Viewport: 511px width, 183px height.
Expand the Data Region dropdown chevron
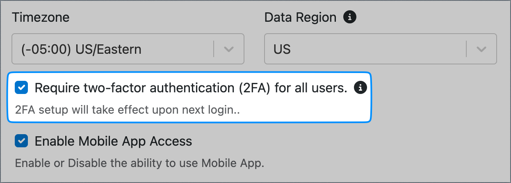click(481, 49)
